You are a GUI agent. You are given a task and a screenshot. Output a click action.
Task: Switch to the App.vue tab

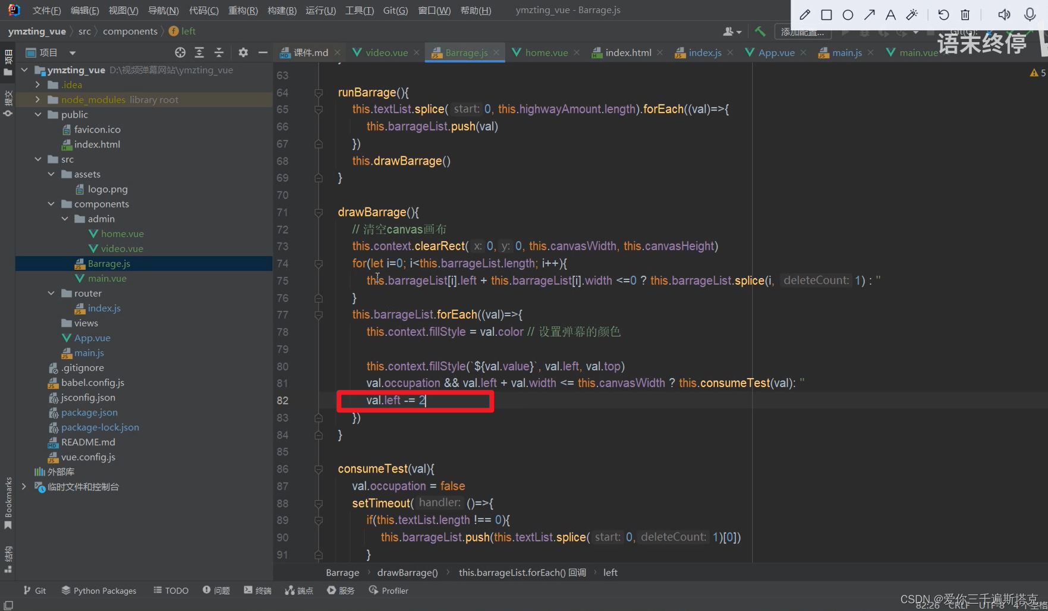[776, 52]
